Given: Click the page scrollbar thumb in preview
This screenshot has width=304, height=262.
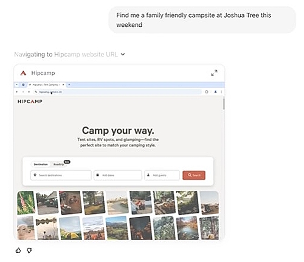Looking at the screenshot, I should [224, 103].
